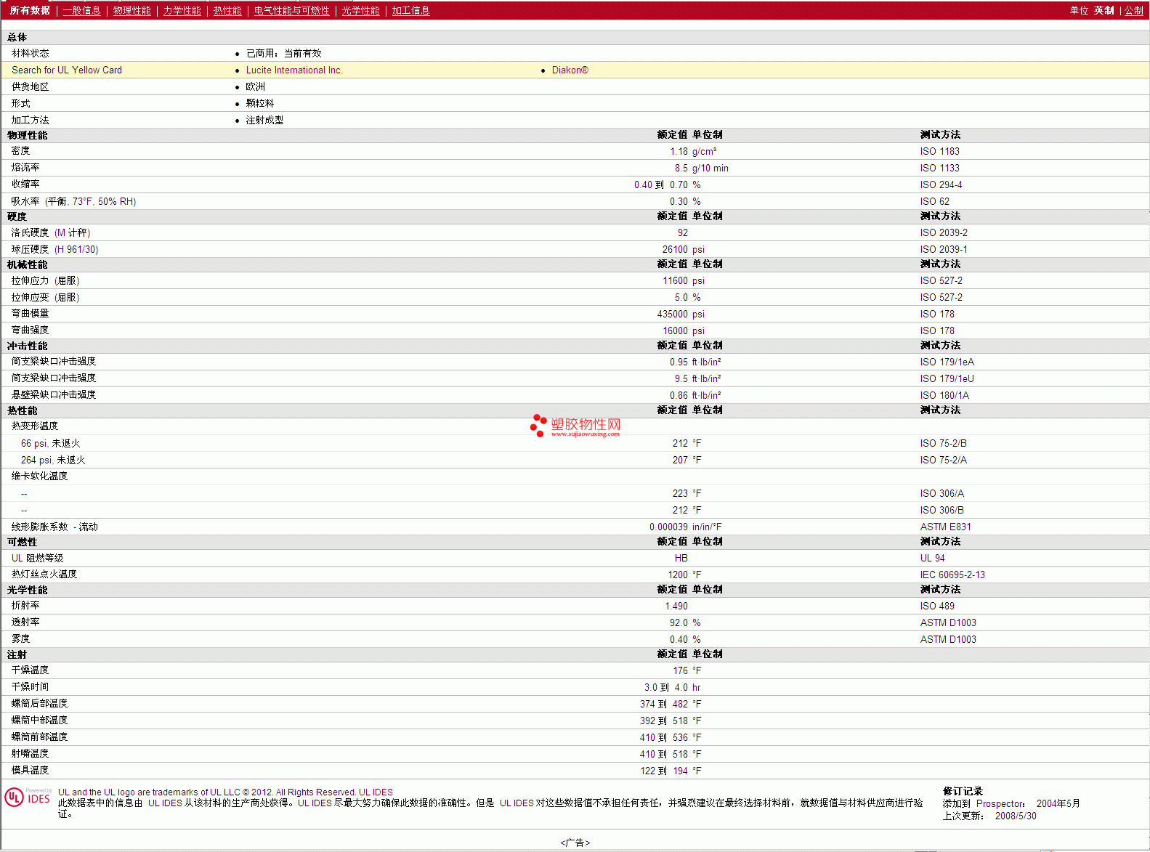The height and width of the screenshot is (852, 1150).
Task: Click the 球压硬度 (H 961/30) label
Action: pyautogui.click(x=54, y=249)
